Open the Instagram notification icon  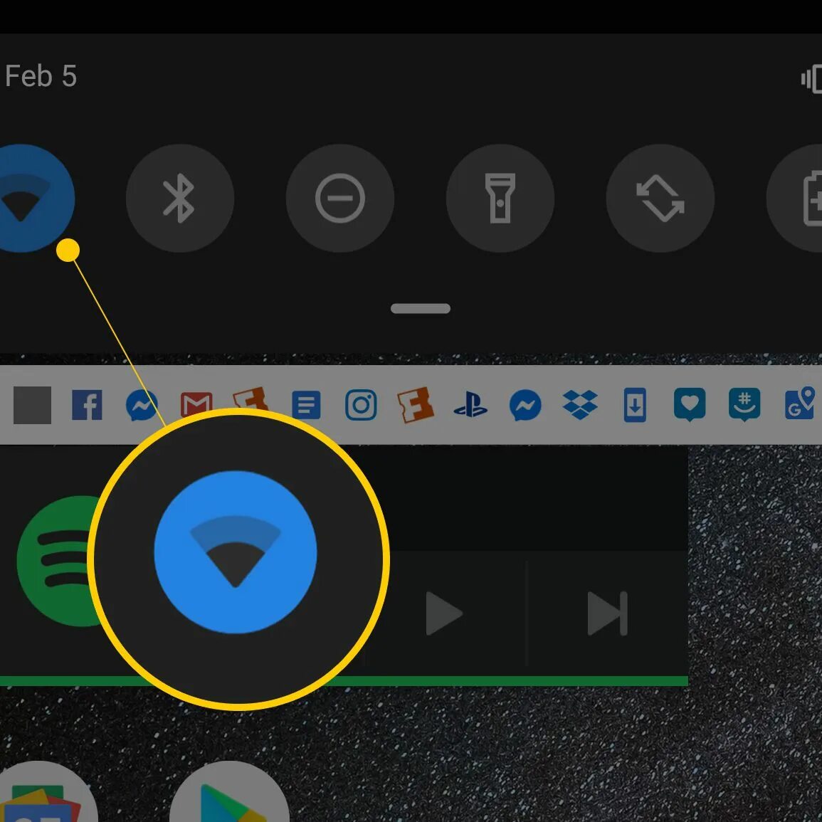361,405
